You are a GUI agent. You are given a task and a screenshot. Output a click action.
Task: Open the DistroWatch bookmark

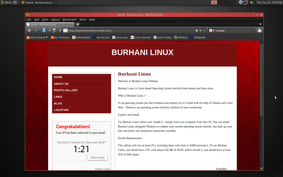click(81, 37)
